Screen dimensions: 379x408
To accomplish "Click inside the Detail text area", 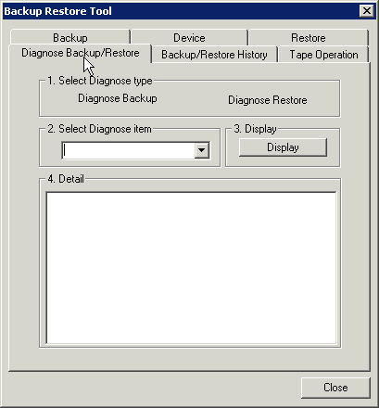I will (x=191, y=268).
